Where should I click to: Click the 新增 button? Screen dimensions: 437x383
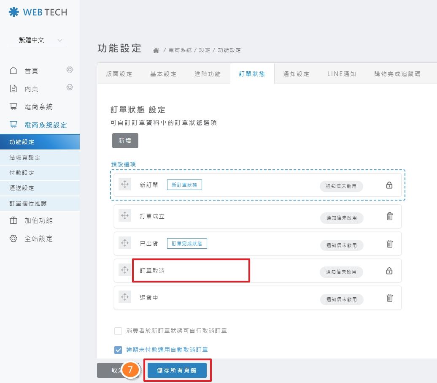pos(125,141)
